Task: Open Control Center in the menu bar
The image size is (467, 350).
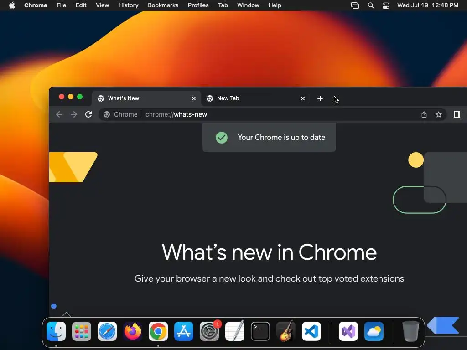Action: [x=386, y=5]
